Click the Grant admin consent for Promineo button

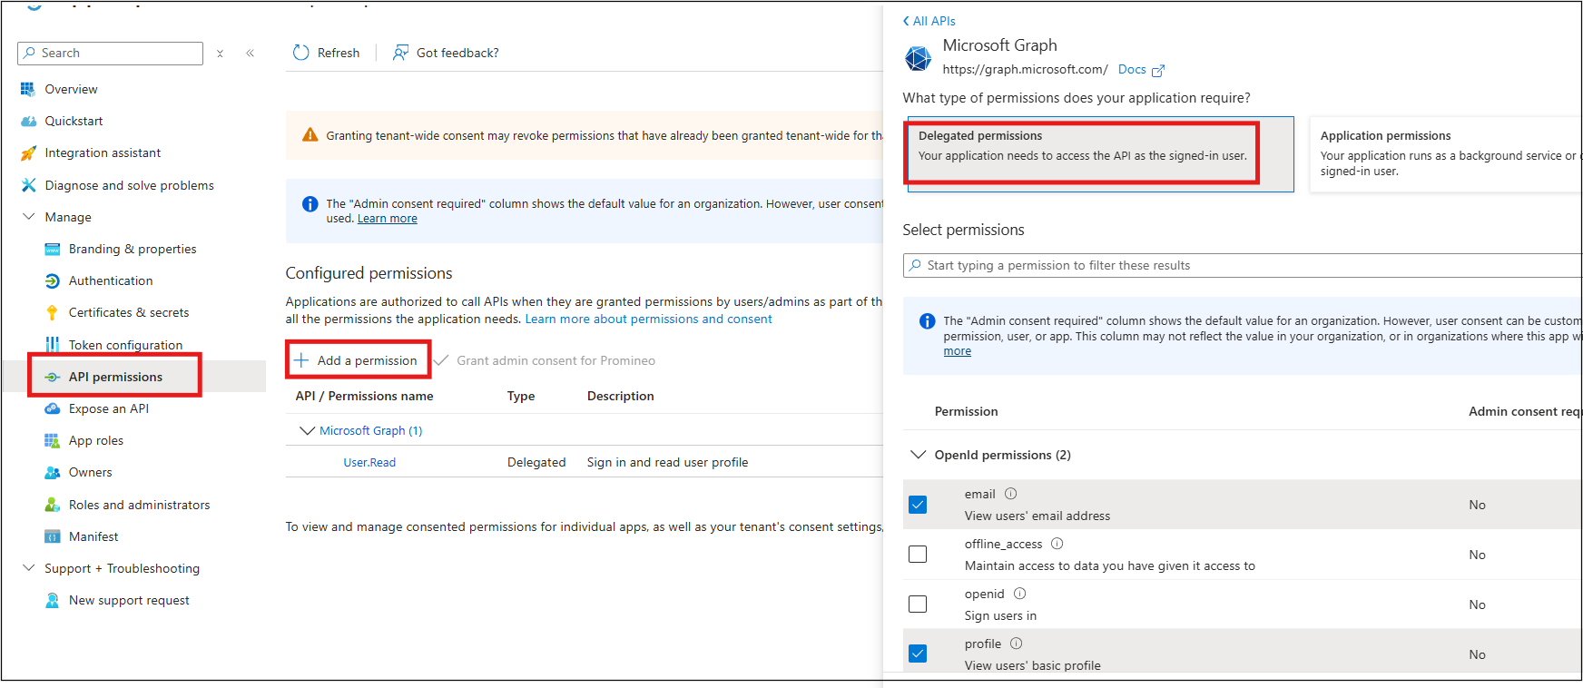point(546,360)
